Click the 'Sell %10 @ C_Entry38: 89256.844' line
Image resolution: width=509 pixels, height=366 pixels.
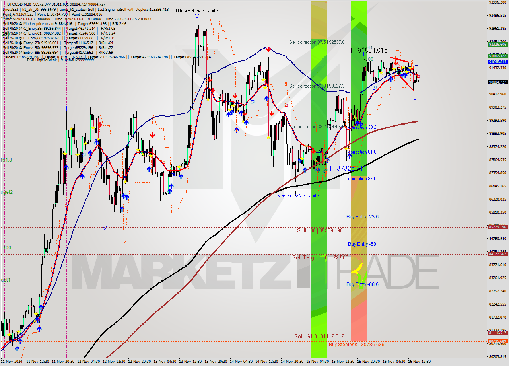point(59,28)
